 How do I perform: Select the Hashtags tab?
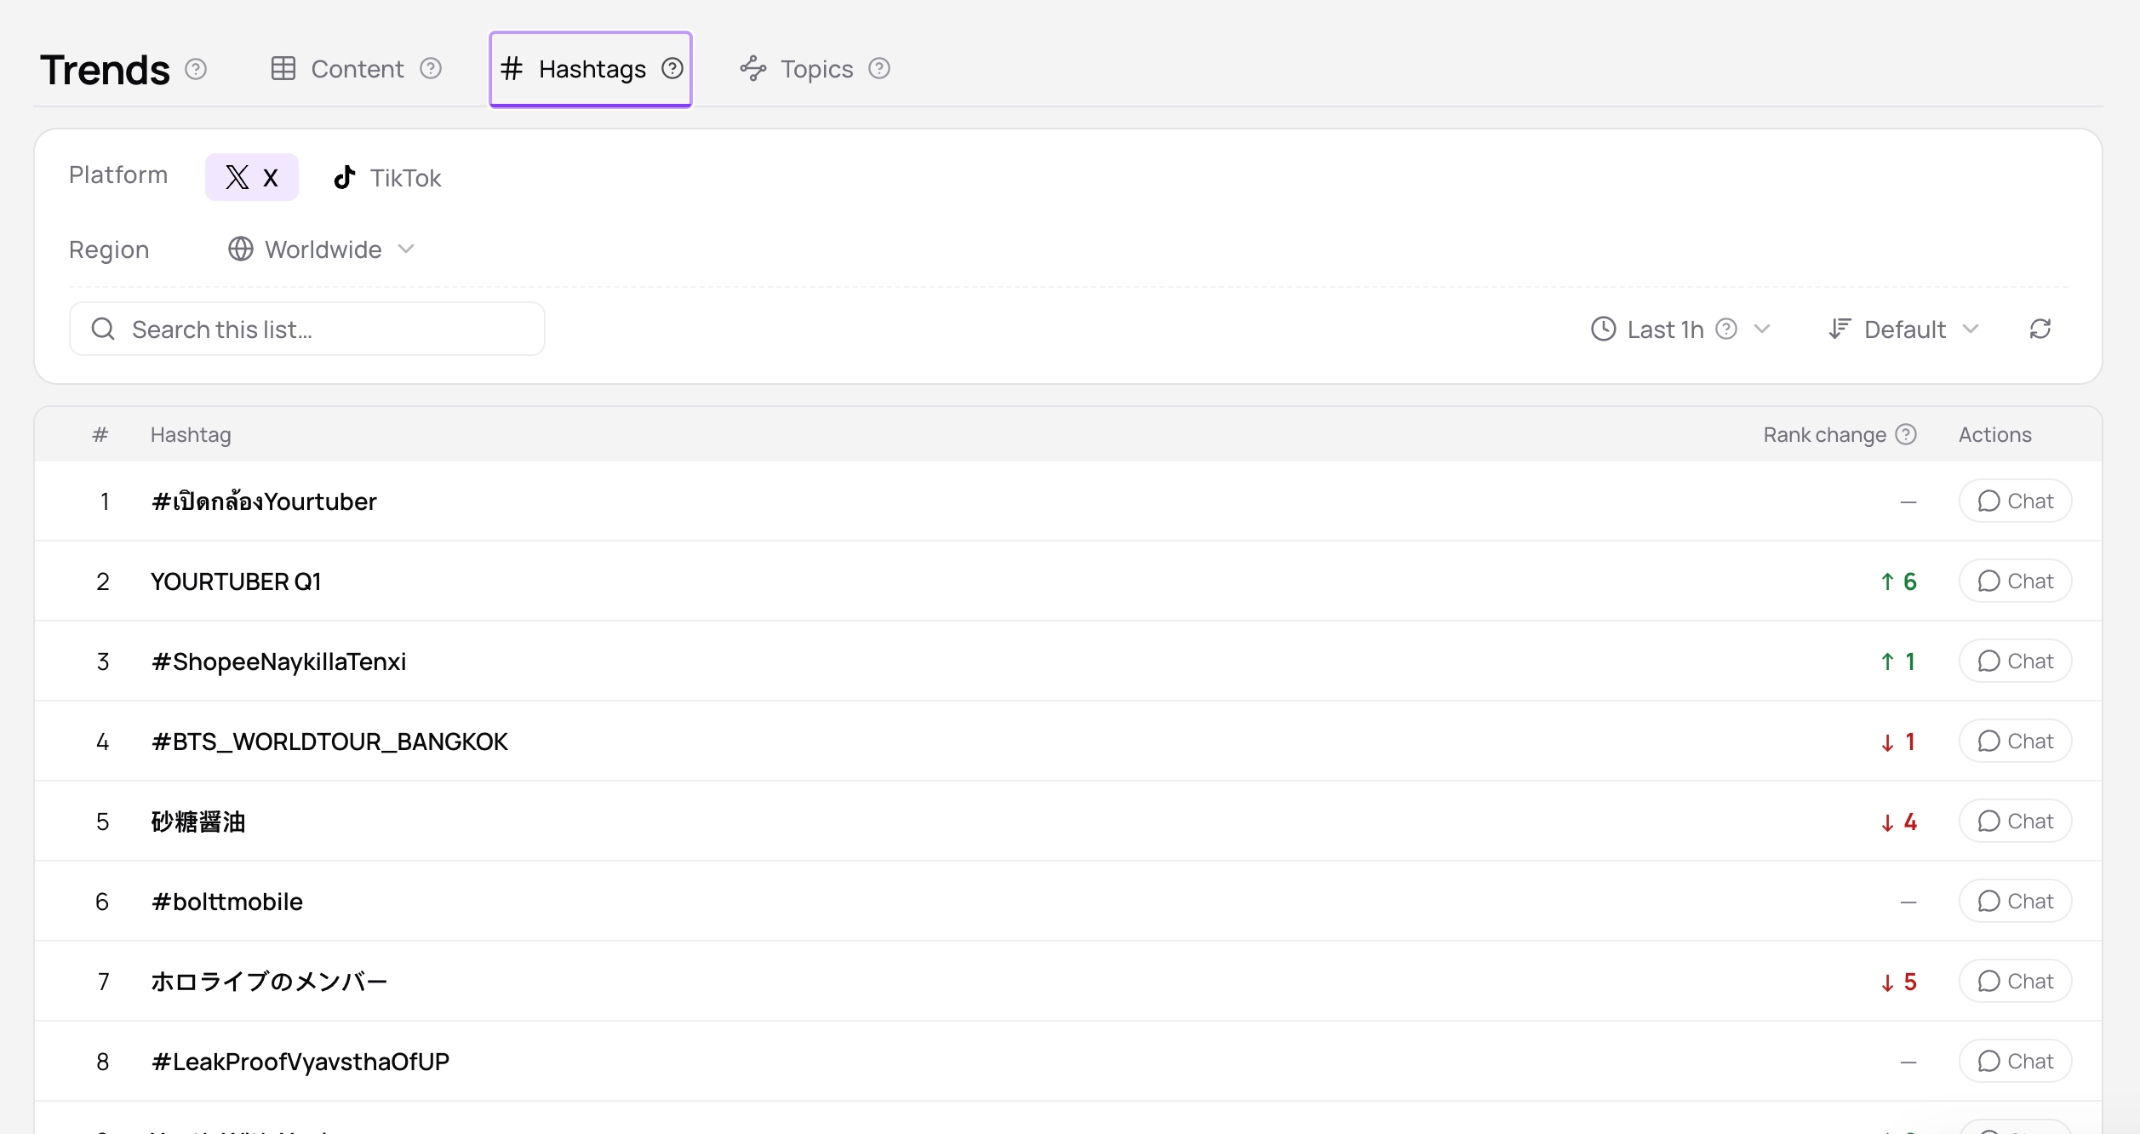point(591,69)
